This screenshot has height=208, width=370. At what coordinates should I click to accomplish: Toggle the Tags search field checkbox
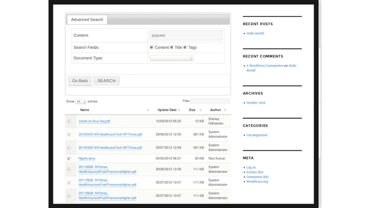click(185, 47)
